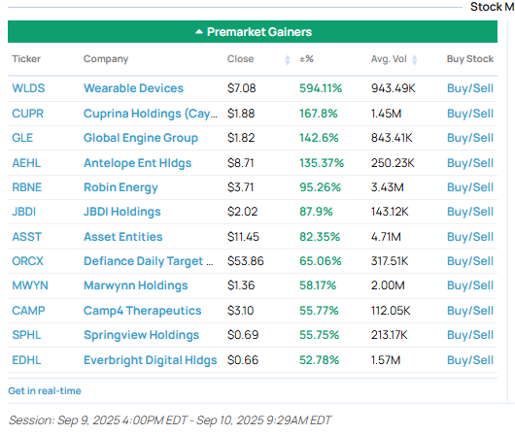Screen dimensions: 515x435
Task: Open MWYN ticker link
Action: pos(30,285)
